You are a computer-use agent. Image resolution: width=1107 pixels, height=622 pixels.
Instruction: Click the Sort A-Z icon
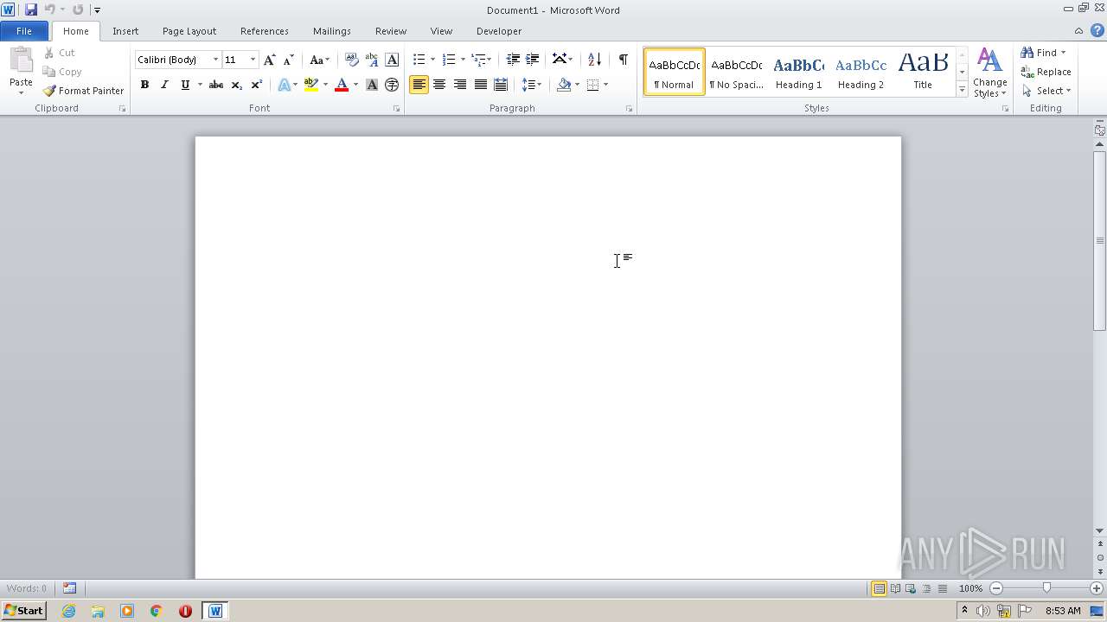pyautogui.click(x=594, y=60)
